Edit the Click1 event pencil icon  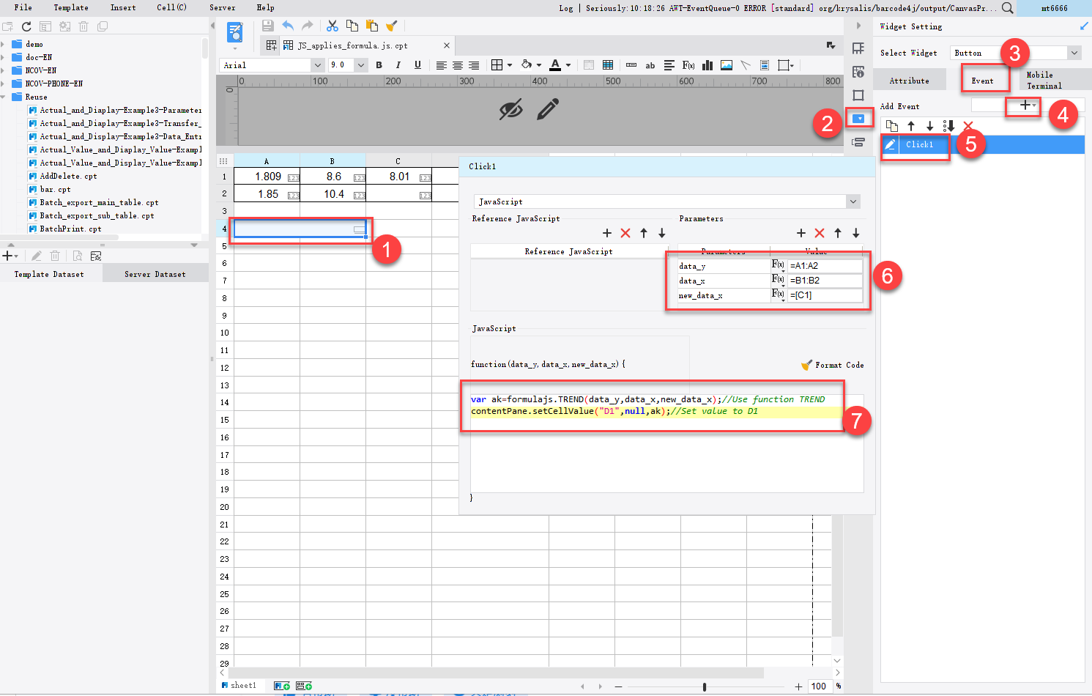(x=890, y=144)
